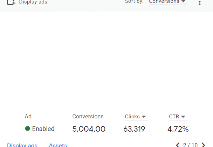213x147 pixels.
Task: Open the Sort by Conversions dropdown
Action: (168, 2)
